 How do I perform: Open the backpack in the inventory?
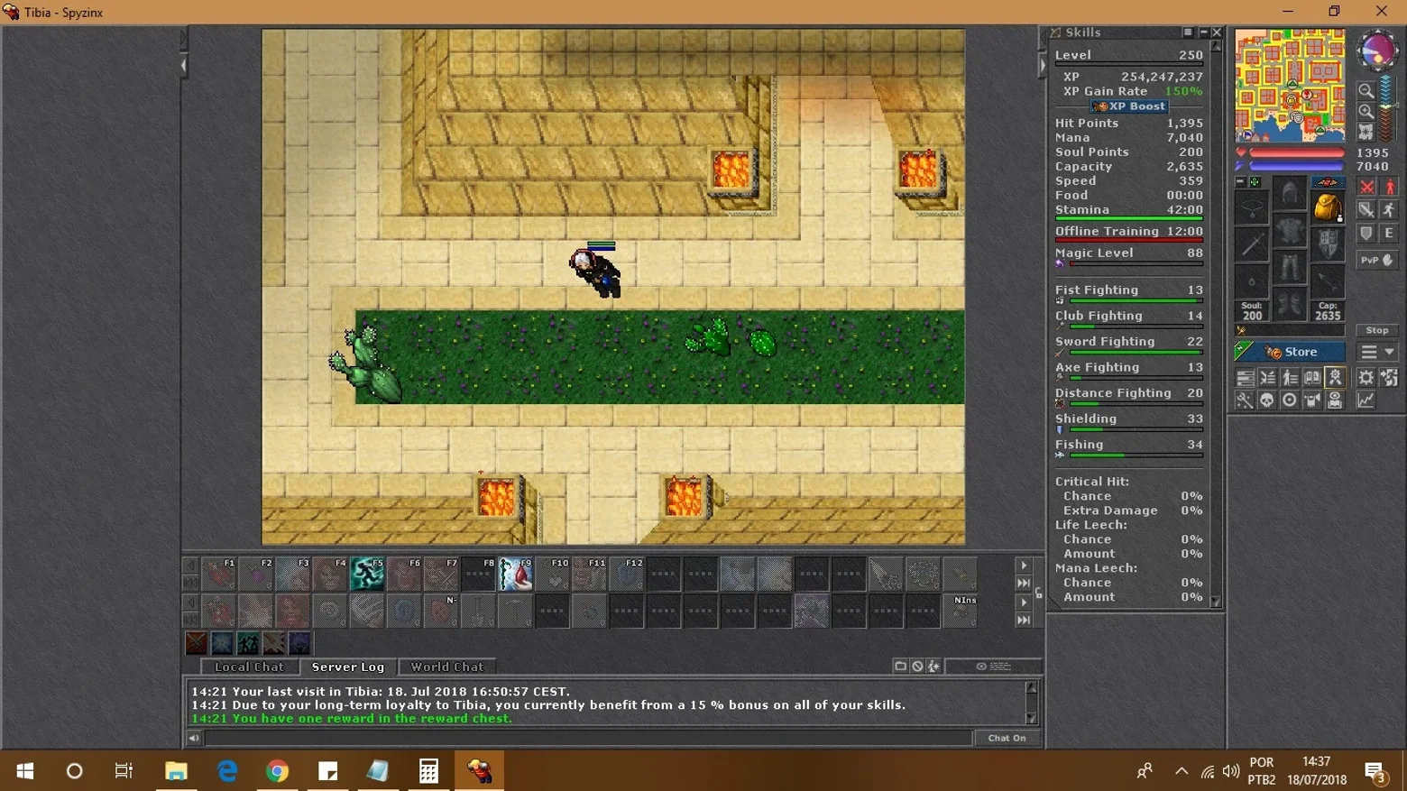click(x=1327, y=207)
